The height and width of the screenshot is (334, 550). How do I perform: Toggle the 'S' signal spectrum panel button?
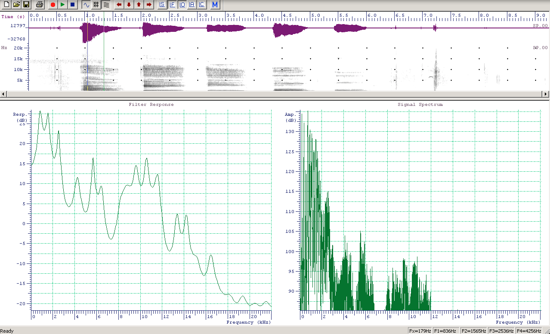pyautogui.click(x=162, y=5)
